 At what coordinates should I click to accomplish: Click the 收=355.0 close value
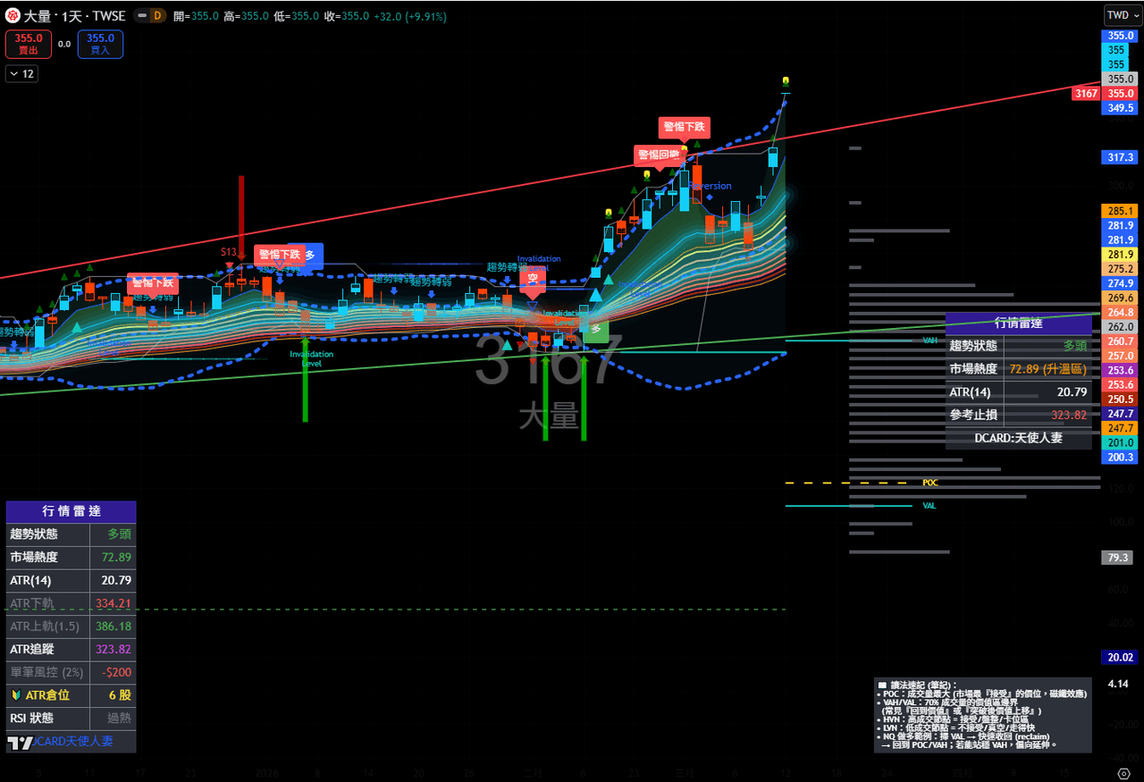tap(347, 16)
